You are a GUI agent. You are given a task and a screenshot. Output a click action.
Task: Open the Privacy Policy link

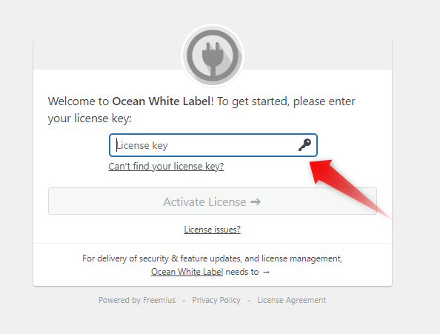coord(216,300)
